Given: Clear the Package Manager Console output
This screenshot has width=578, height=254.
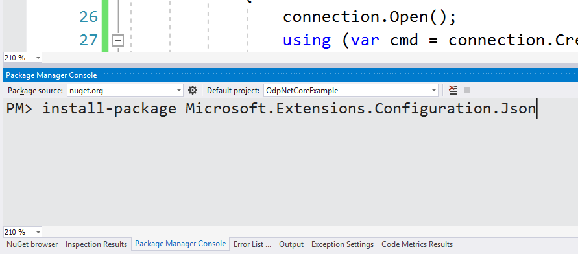Looking at the screenshot, I should tap(453, 90).
